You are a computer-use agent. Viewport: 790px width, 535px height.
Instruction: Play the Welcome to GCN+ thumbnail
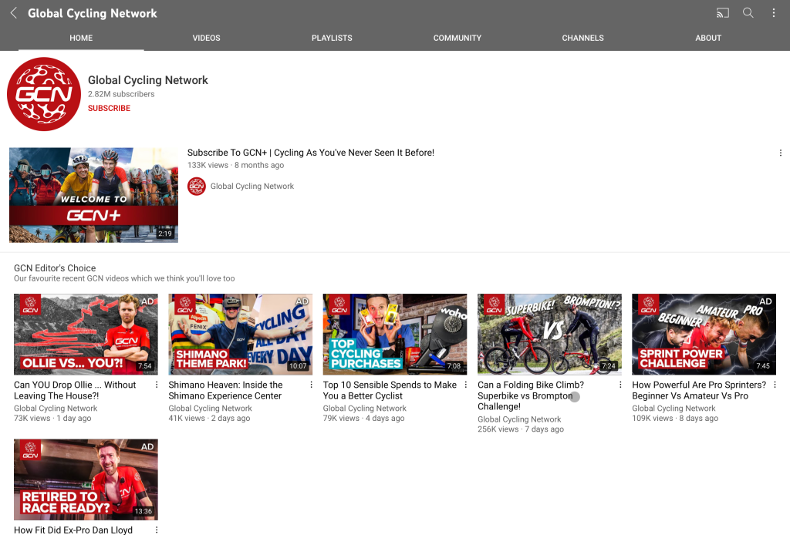pyautogui.click(x=93, y=195)
